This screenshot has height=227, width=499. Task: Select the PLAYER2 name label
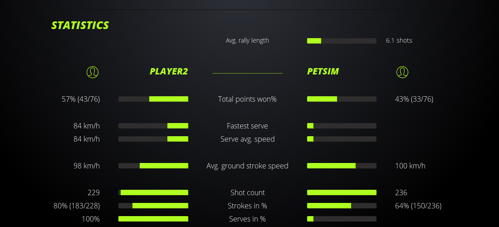click(169, 71)
